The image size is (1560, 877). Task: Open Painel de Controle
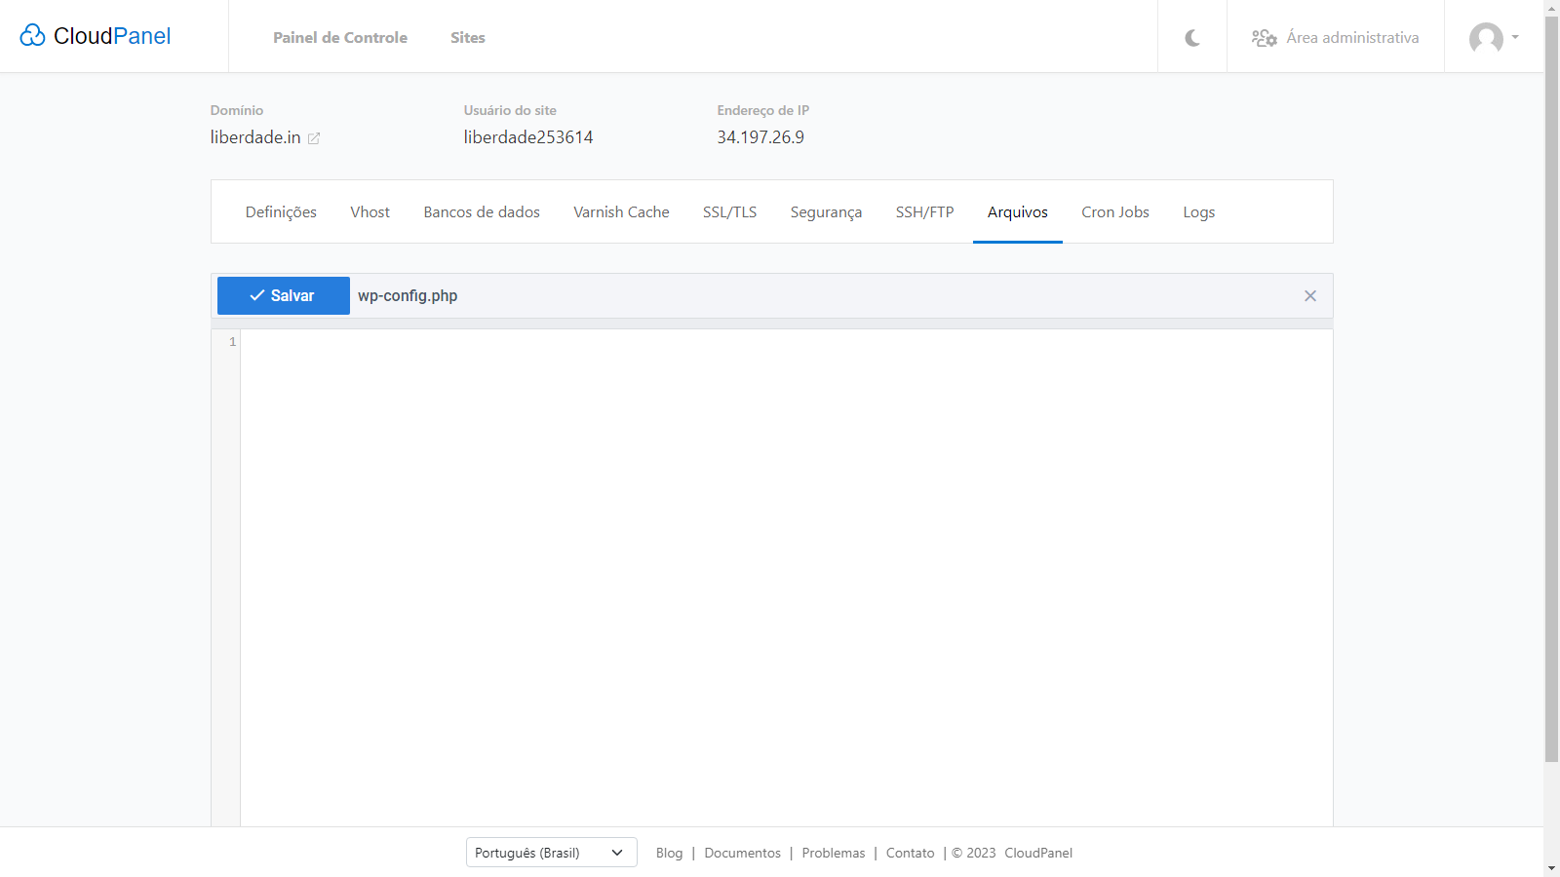[x=340, y=37]
